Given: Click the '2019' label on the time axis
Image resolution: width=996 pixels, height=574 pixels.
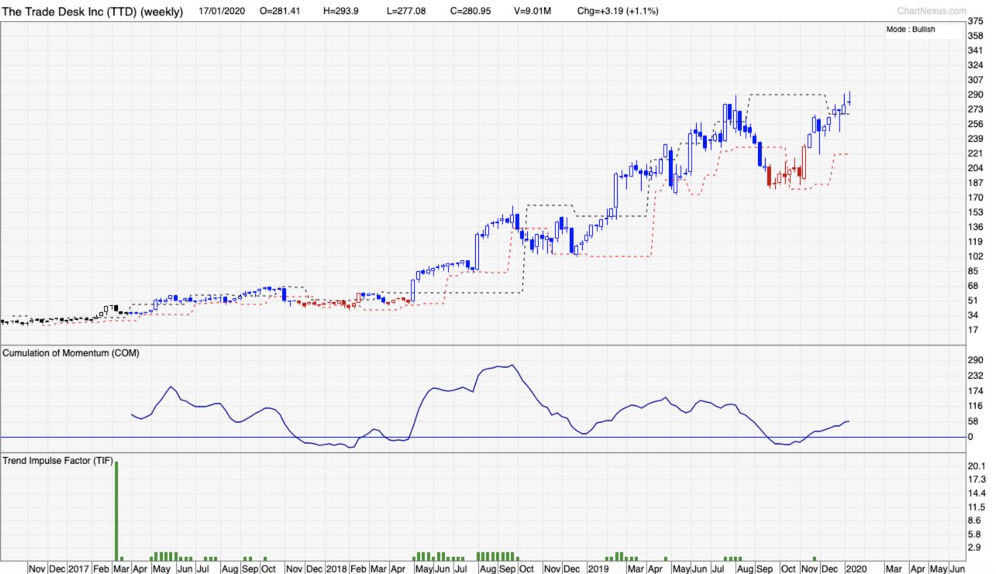Looking at the screenshot, I should [598, 568].
